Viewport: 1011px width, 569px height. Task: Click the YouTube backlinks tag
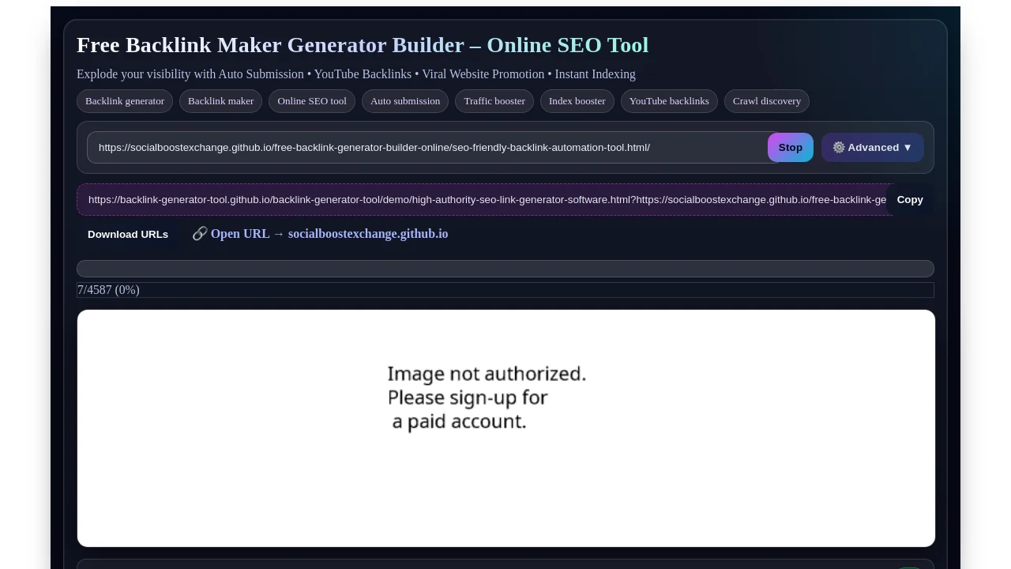(669, 101)
